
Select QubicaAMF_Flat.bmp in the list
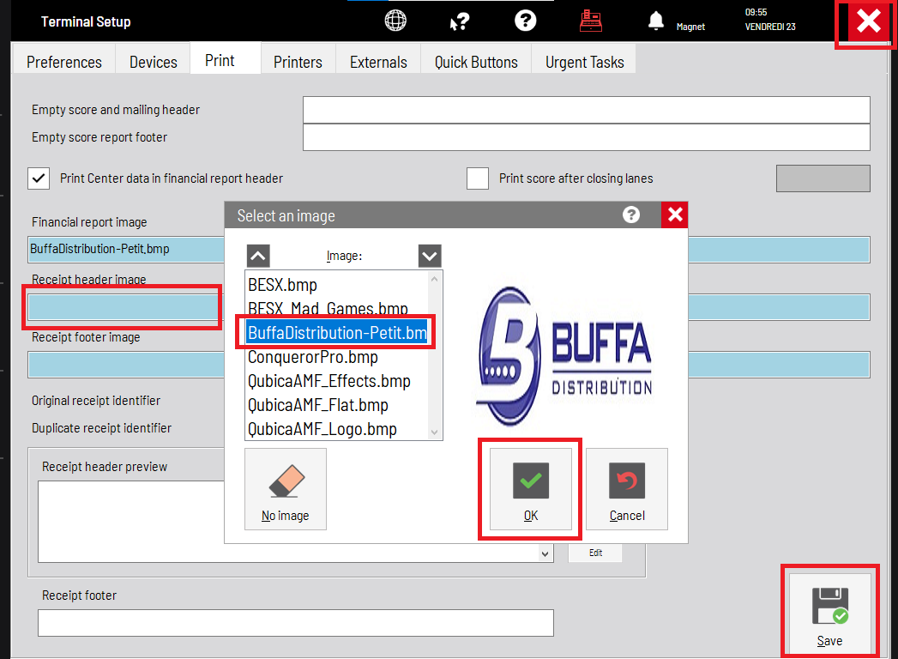337,405
